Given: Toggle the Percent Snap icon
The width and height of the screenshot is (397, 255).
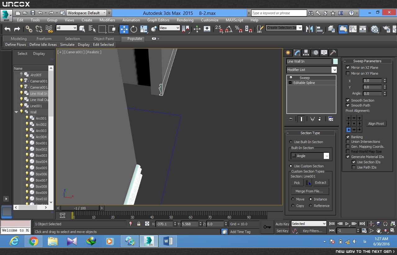Looking at the screenshot, I should [239, 29].
